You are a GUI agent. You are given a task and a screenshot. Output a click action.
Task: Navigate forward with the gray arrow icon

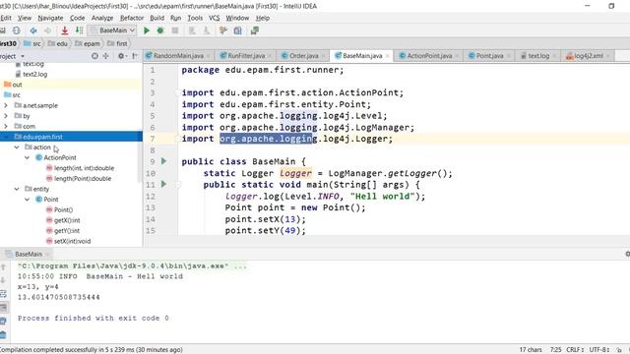[x=48, y=30]
